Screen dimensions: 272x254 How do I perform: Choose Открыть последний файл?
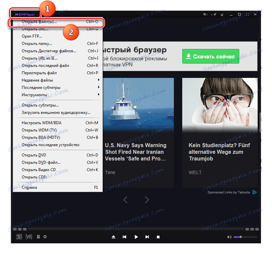tap(58, 66)
